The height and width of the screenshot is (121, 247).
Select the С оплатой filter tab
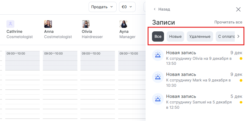click(226, 37)
